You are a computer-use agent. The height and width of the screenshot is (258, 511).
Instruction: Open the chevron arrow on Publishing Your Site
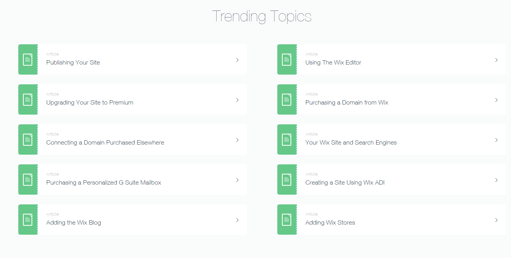tap(237, 60)
